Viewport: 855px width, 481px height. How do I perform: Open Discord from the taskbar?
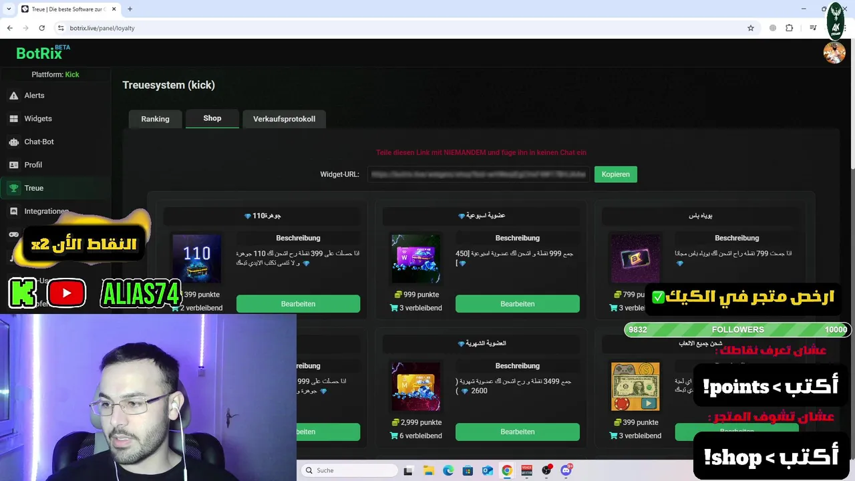(x=566, y=470)
